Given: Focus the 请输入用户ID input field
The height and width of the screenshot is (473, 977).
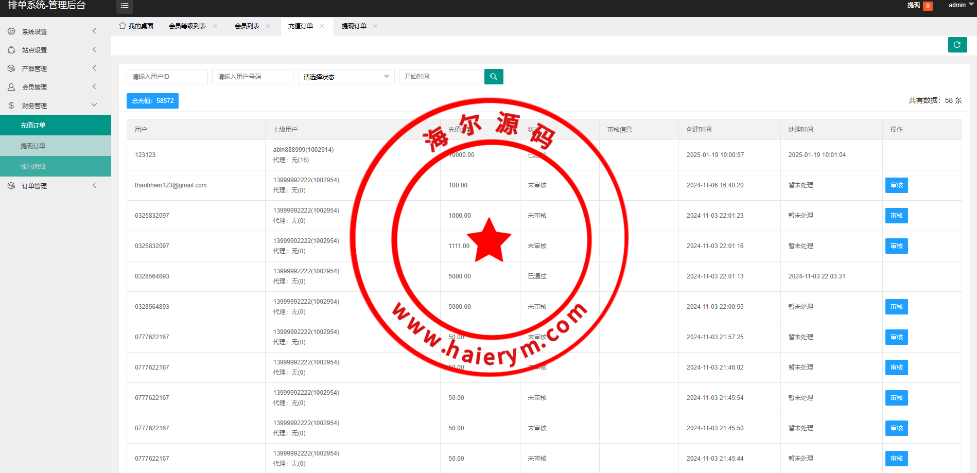Looking at the screenshot, I should (167, 77).
